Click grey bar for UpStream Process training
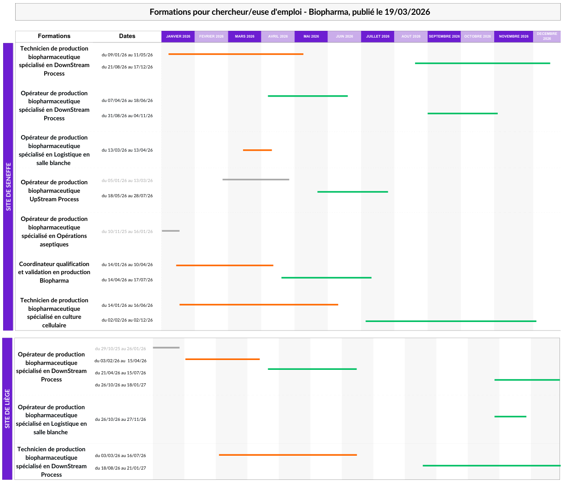 256,179
